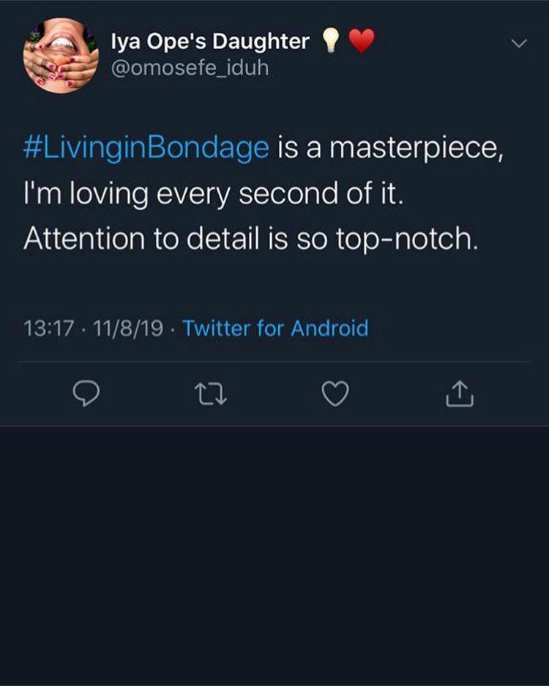Open the #LivinginBondage hashtag

146,148
